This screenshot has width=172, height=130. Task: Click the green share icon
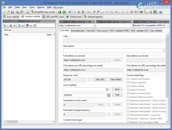[x=155, y=12]
